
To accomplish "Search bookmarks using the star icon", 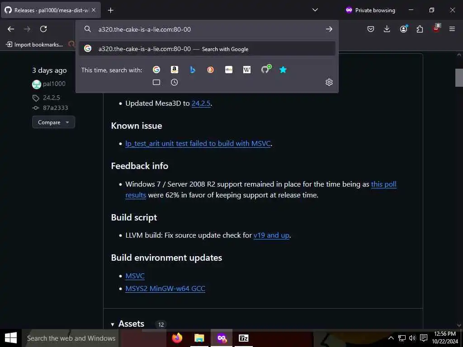I will [x=283, y=70].
